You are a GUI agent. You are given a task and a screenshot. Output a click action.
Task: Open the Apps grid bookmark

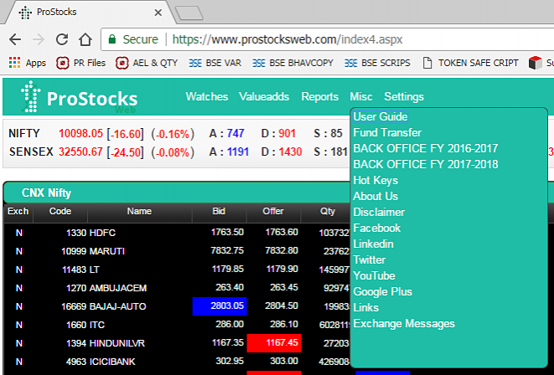(27, 63)
